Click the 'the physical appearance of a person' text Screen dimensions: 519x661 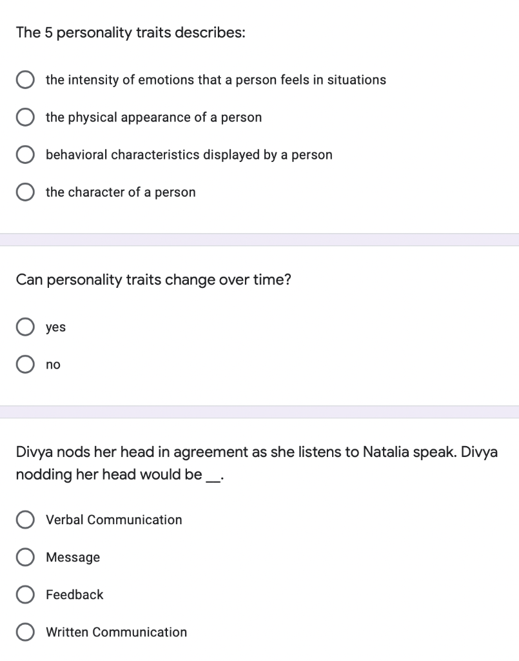(x=153, y=117)
